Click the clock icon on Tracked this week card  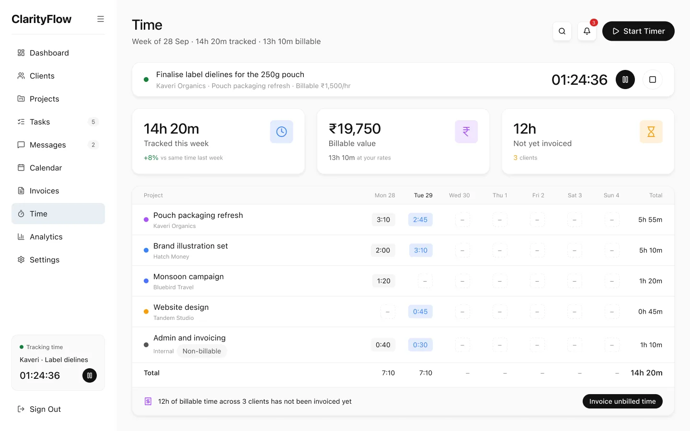click(x=282, y=132)
